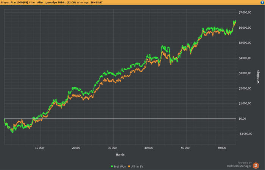Click the $4 000,00 axis label
Screen dimensions: 265x170
point(245,58)
